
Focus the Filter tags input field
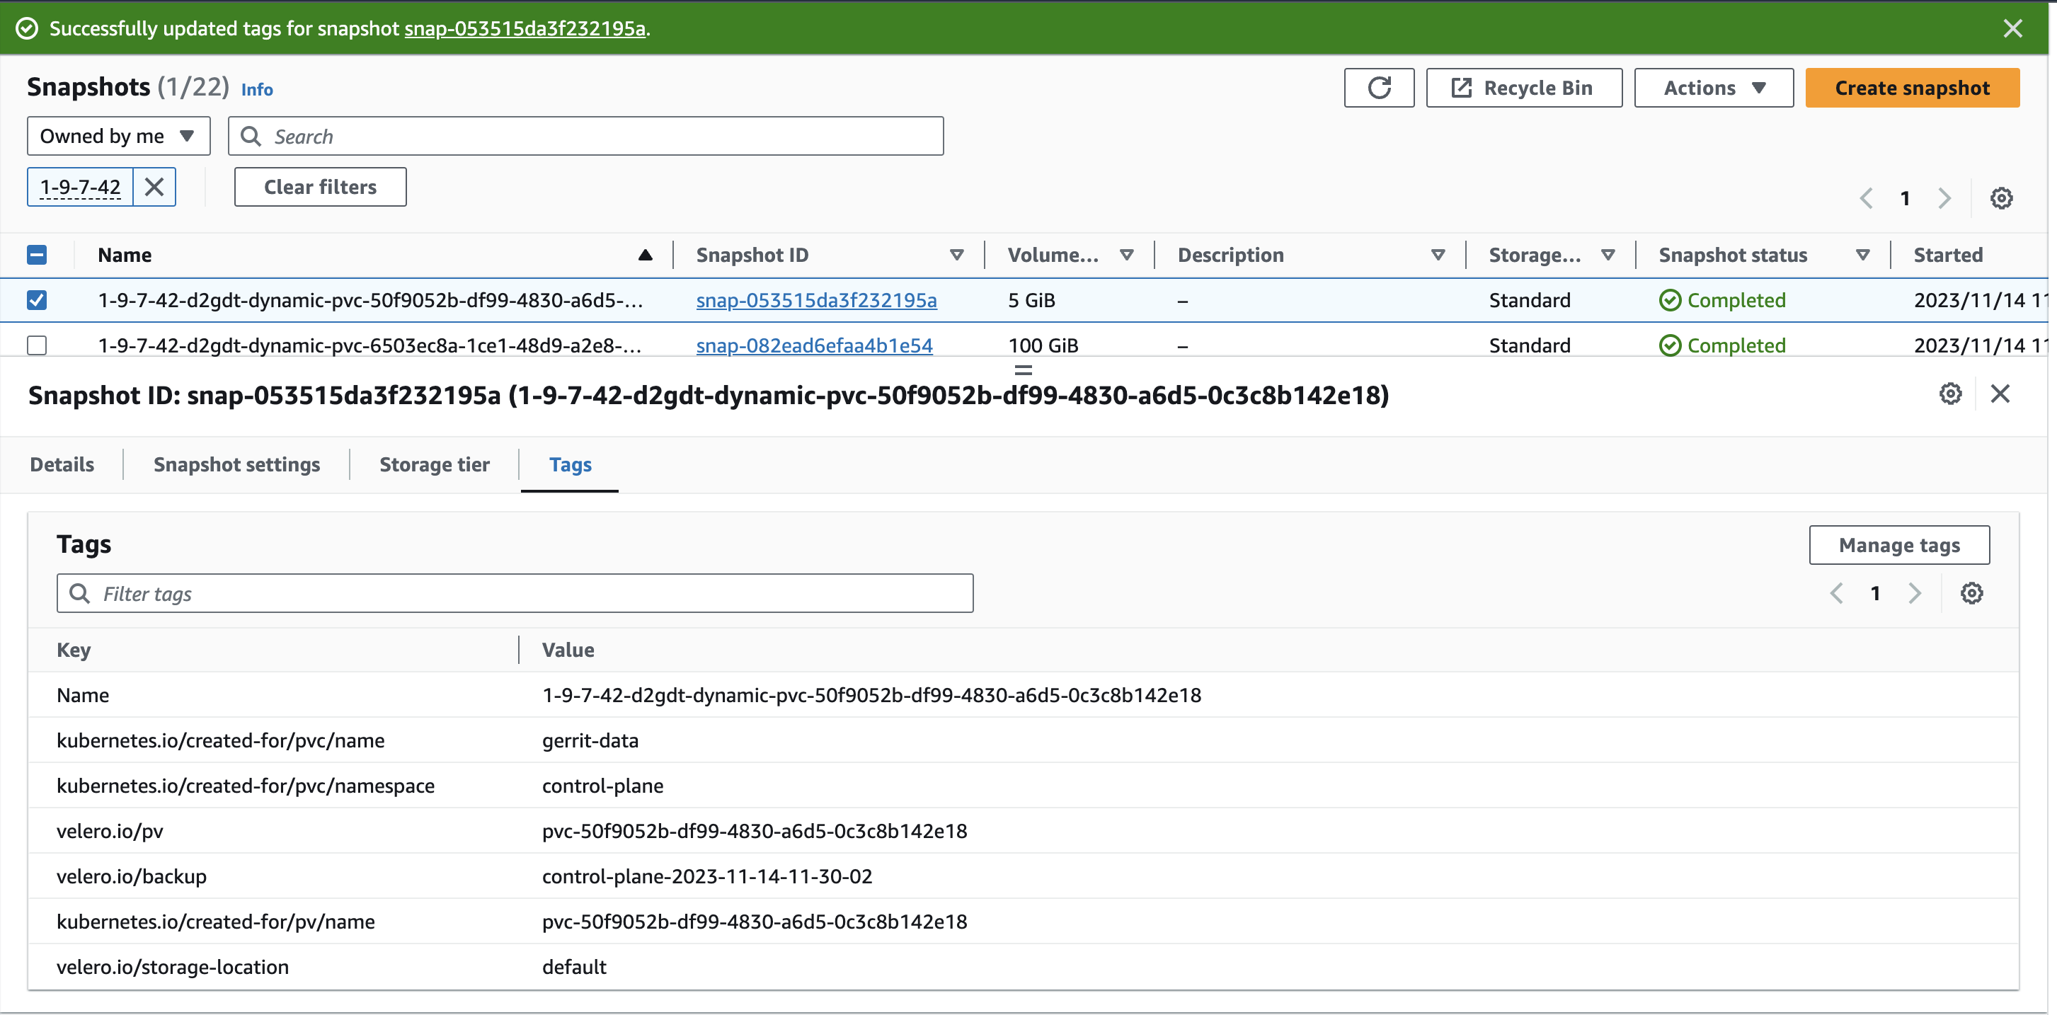[x=515, y=593]
